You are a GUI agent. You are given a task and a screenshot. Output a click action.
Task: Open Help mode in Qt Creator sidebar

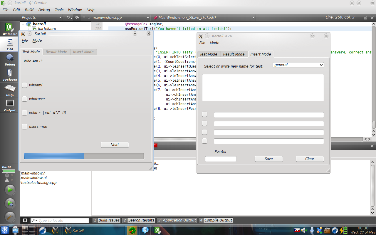[10, 90]
